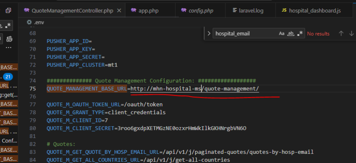Click the log file icon on laravel.log tab
Screen dimensions: 356x163
click(235, 10)
